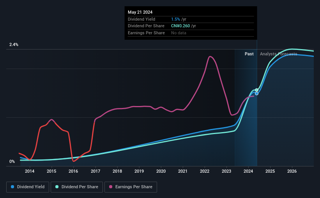Viewport: 320px width, 198px height.
Task: Click the 2022 x-axis label
Action: tap(205, 171)
